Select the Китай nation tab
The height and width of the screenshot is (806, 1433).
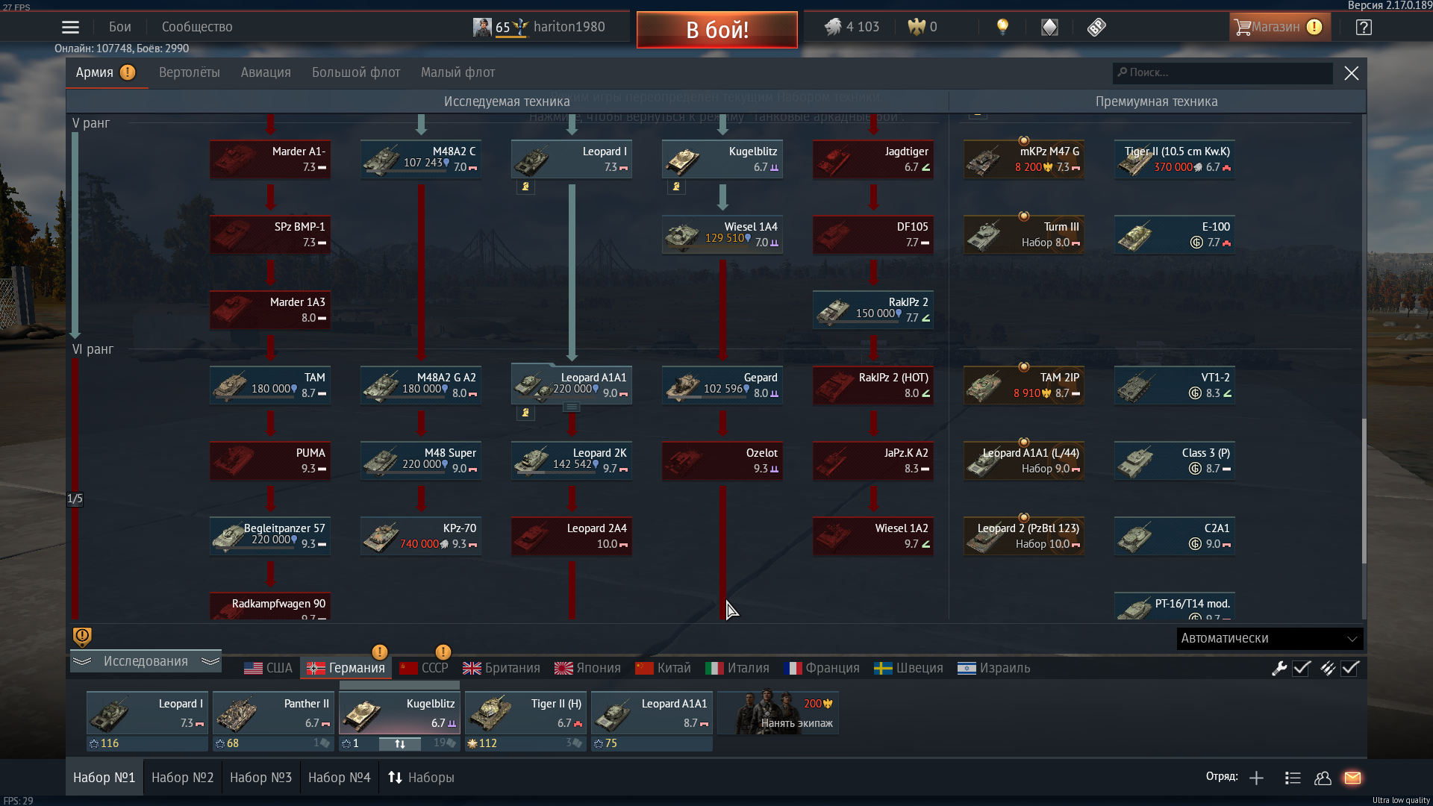[663, 669]
